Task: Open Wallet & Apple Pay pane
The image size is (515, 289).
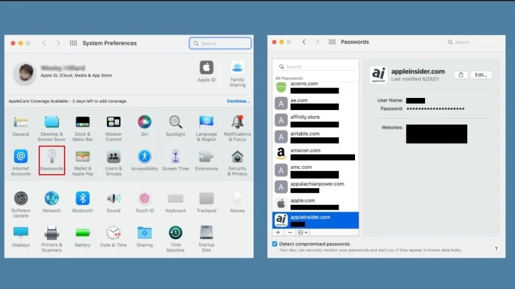Action: point(83,163)
